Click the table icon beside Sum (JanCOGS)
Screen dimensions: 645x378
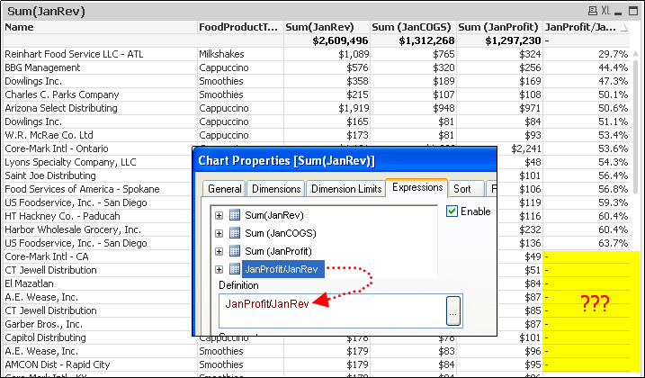tap(234, 233)
